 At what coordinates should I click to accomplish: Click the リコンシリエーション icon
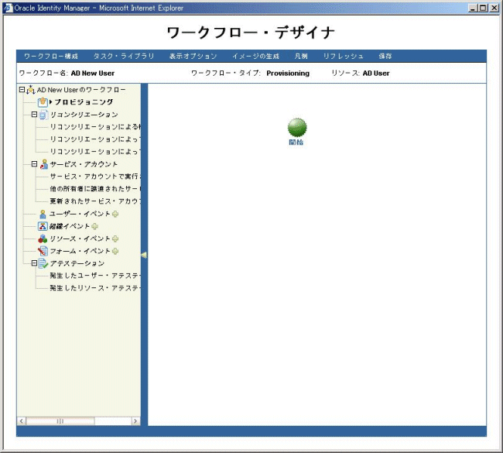(43, 115)
